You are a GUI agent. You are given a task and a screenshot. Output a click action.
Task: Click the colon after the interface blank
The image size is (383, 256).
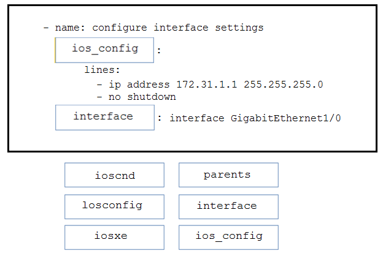tap(160, 118)
